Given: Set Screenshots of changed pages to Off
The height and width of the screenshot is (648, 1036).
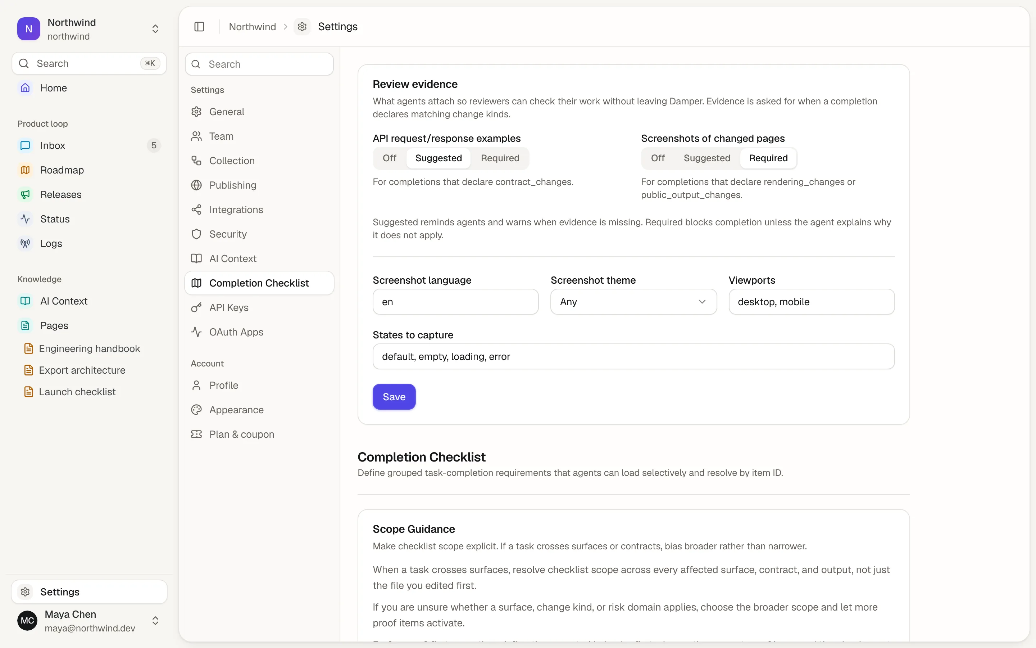Looking at the screenshot, I should pos(658,158).
